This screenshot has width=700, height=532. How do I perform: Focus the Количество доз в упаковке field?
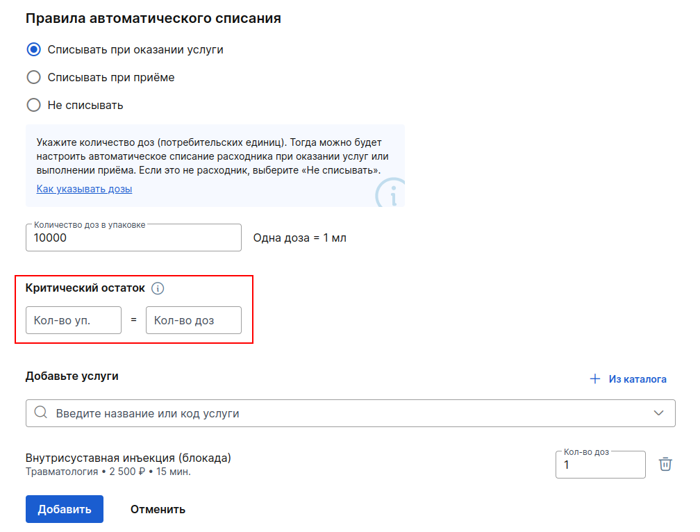point(133,238)
